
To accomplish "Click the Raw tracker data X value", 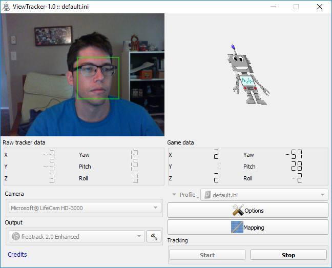I will tap(49, 155).
